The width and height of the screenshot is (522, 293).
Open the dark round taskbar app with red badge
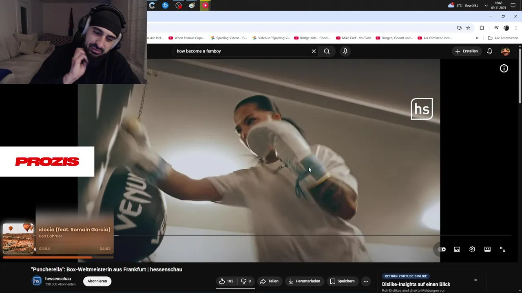coord(178,5)
